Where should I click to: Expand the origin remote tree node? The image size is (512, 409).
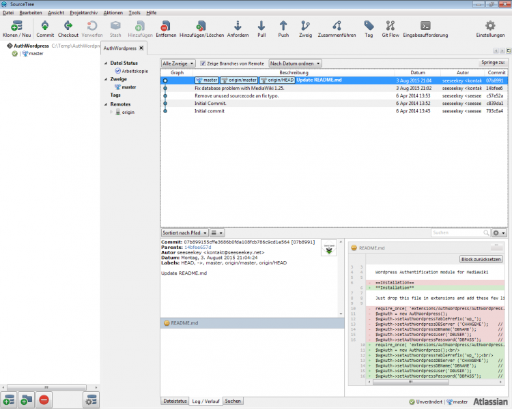coord(112,112)
